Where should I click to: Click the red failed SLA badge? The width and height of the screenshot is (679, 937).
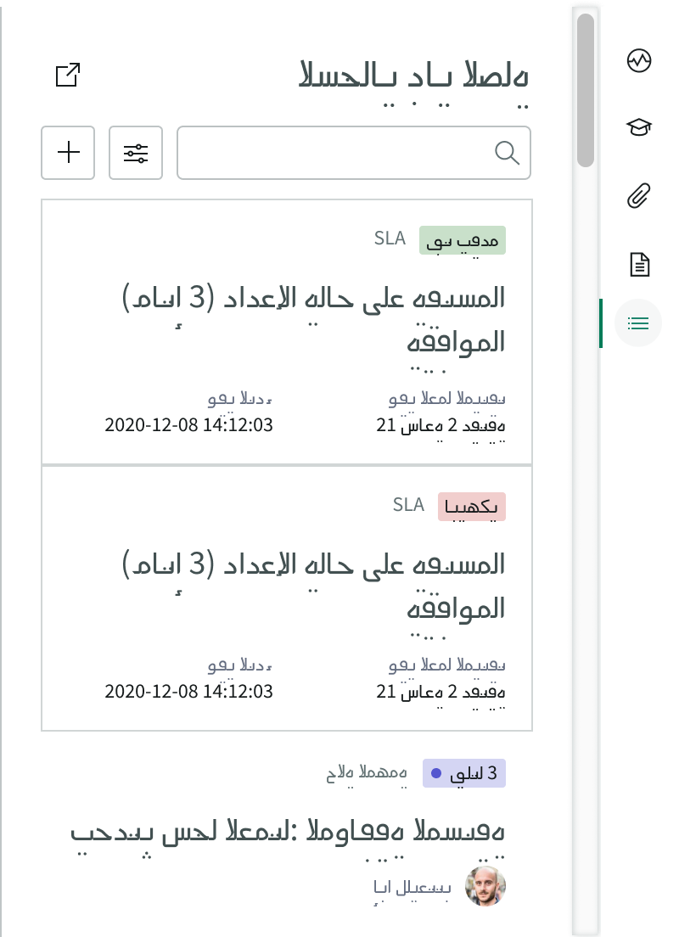click(x=472, y=506)
